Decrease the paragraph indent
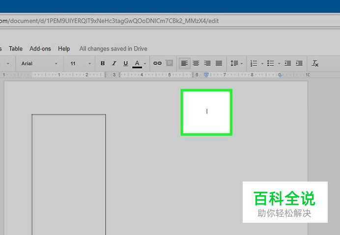The height and width of the screenshot is (235, 340). tap(288, 63)
